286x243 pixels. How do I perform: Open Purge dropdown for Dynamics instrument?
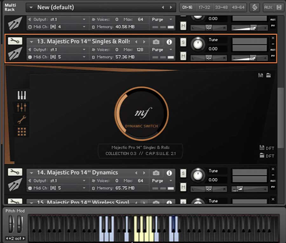click(171, 181)
